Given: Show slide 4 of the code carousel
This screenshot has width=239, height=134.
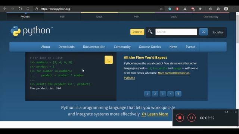Looking at the screenshot, I should [x=170, y=94].
